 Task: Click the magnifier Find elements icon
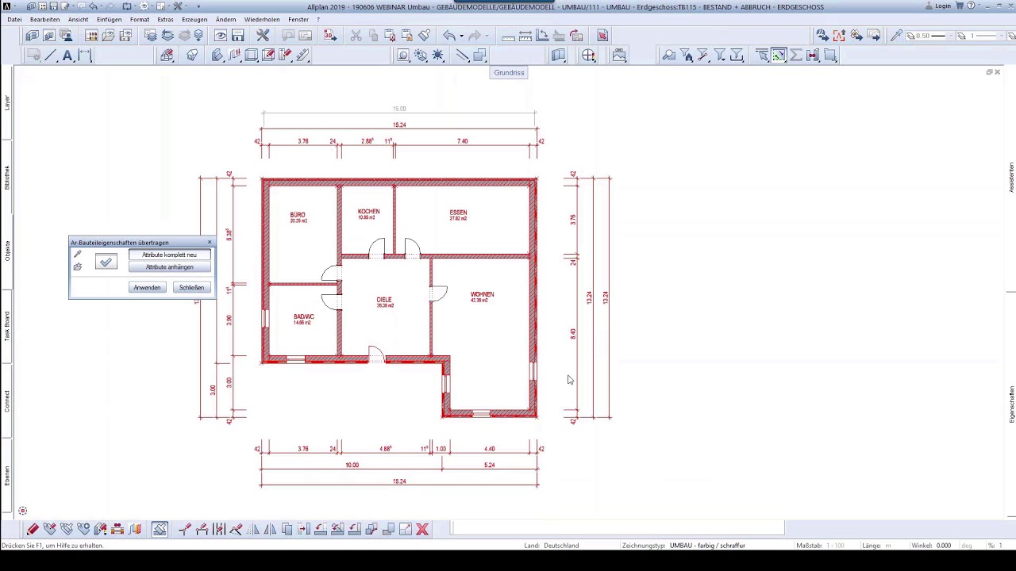(668, 56)
